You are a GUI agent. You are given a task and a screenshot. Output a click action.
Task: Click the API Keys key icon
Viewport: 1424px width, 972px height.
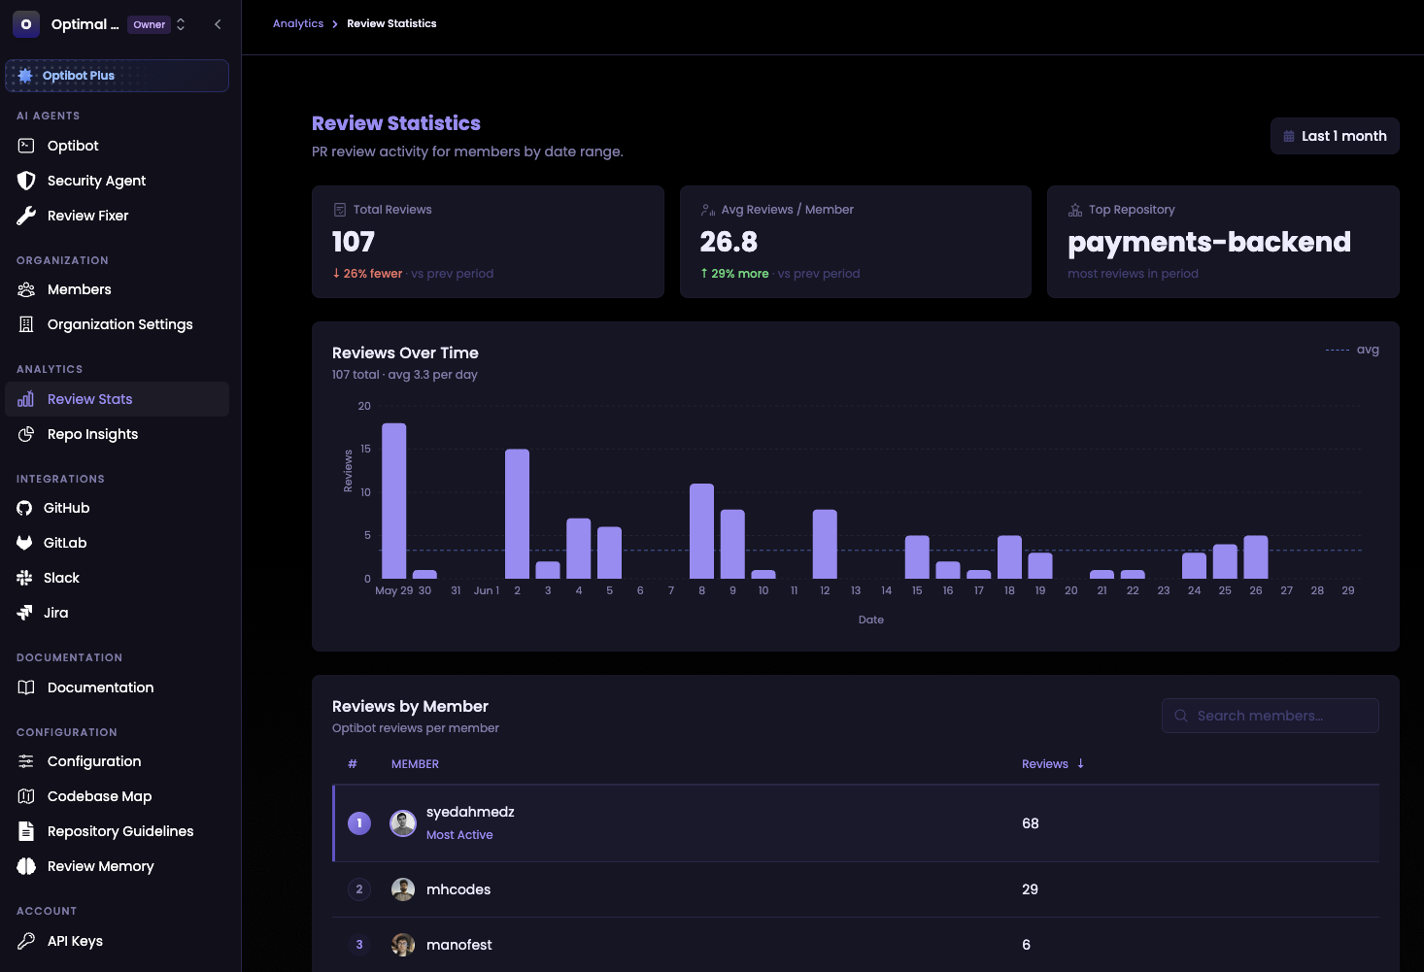coord(26,941)
